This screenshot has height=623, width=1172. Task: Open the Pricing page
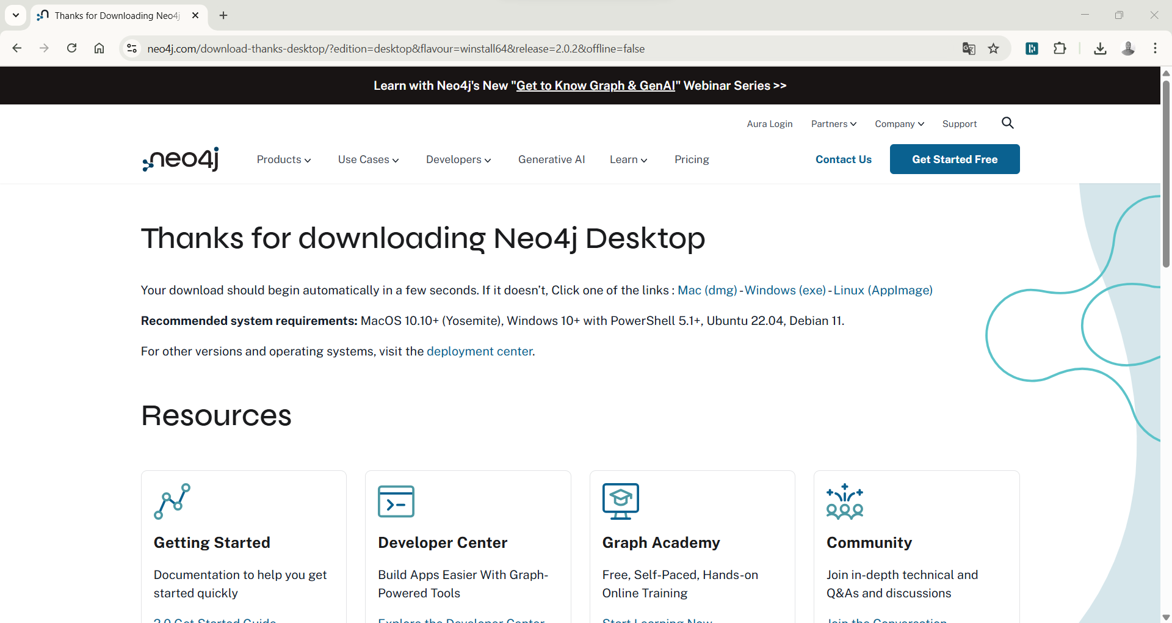(692, 159)
